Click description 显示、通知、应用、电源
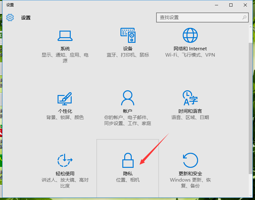The image size is (255, 200). click(65, 58)
